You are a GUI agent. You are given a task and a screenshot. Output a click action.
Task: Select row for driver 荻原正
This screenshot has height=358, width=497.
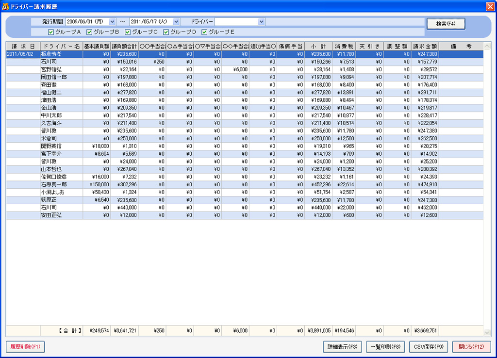[245, 200]
